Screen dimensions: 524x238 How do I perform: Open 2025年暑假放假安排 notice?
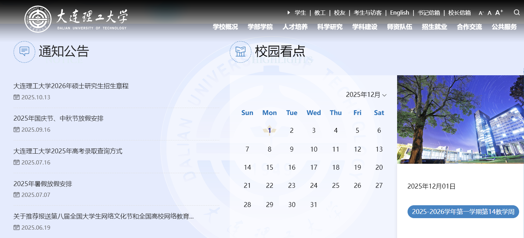click(43, 184)
